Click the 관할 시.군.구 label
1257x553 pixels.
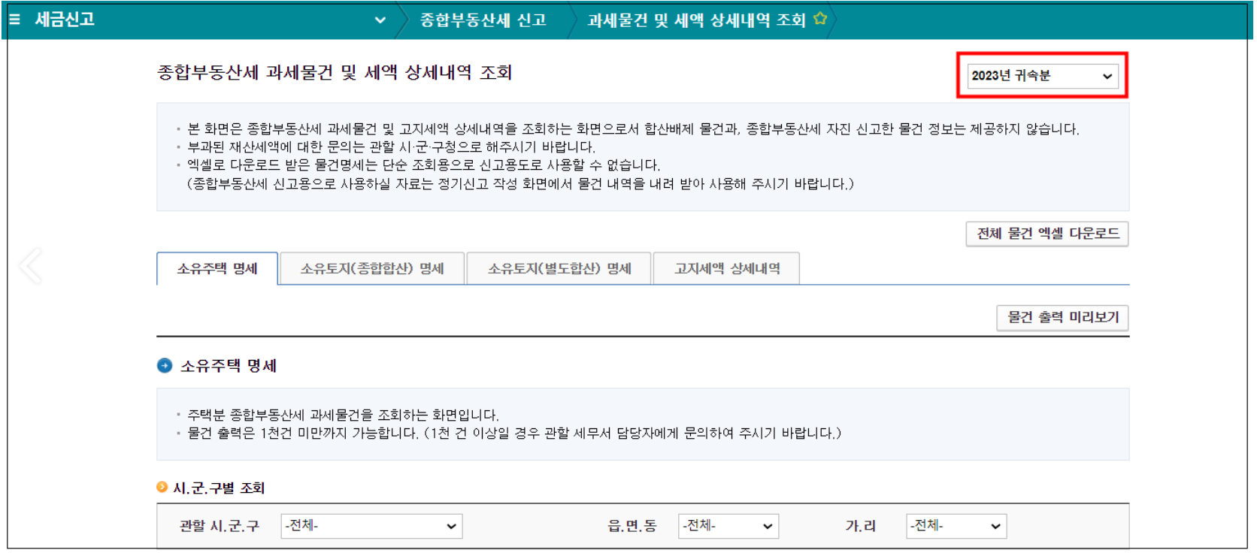(220, 526)
